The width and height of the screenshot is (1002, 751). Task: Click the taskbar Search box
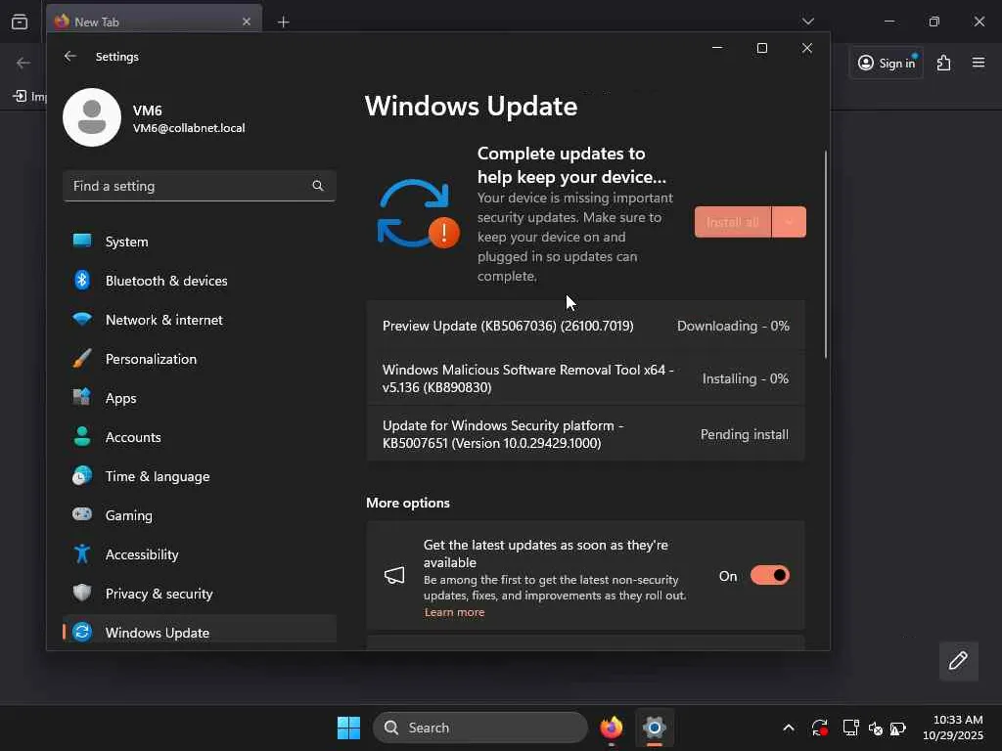click(479, 728)
